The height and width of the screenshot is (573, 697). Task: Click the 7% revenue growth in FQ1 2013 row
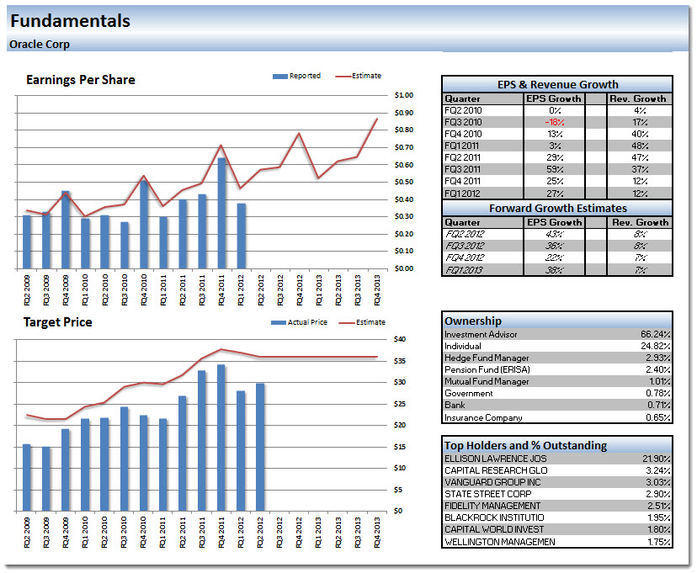(x=641, y=270)
